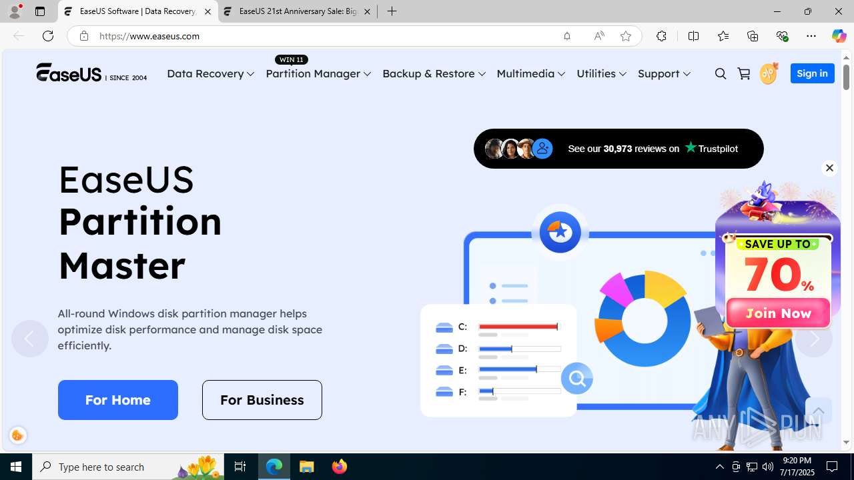Close the Anniversary Sale tab
The height and width of the screenshot is (480, 854).
tap(367, 11)
